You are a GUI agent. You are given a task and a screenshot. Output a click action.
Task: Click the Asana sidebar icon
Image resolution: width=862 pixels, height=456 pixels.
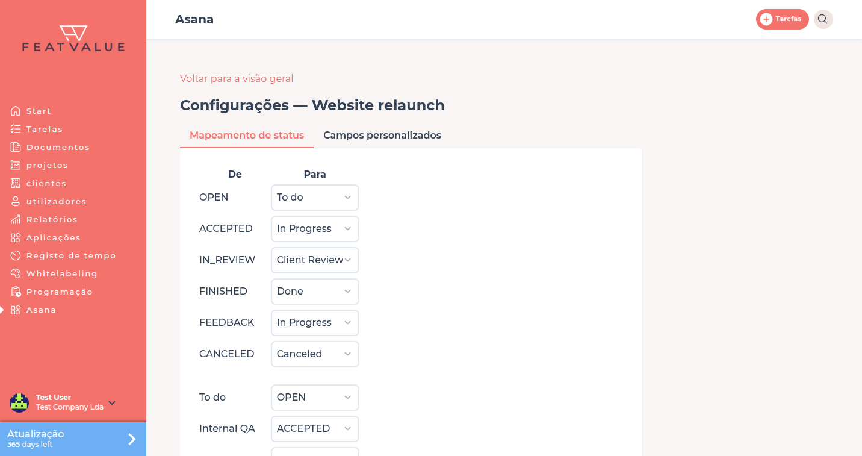coord(16,310)
